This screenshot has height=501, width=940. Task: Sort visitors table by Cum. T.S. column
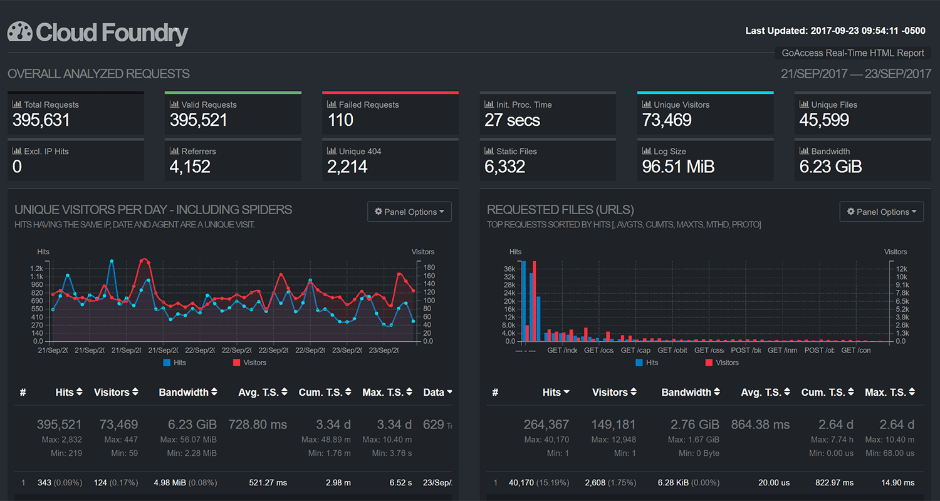(x=325, y=392)
